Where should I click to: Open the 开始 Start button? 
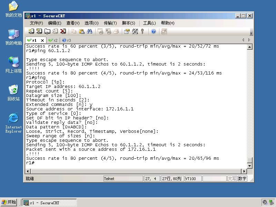pos(9,202)
